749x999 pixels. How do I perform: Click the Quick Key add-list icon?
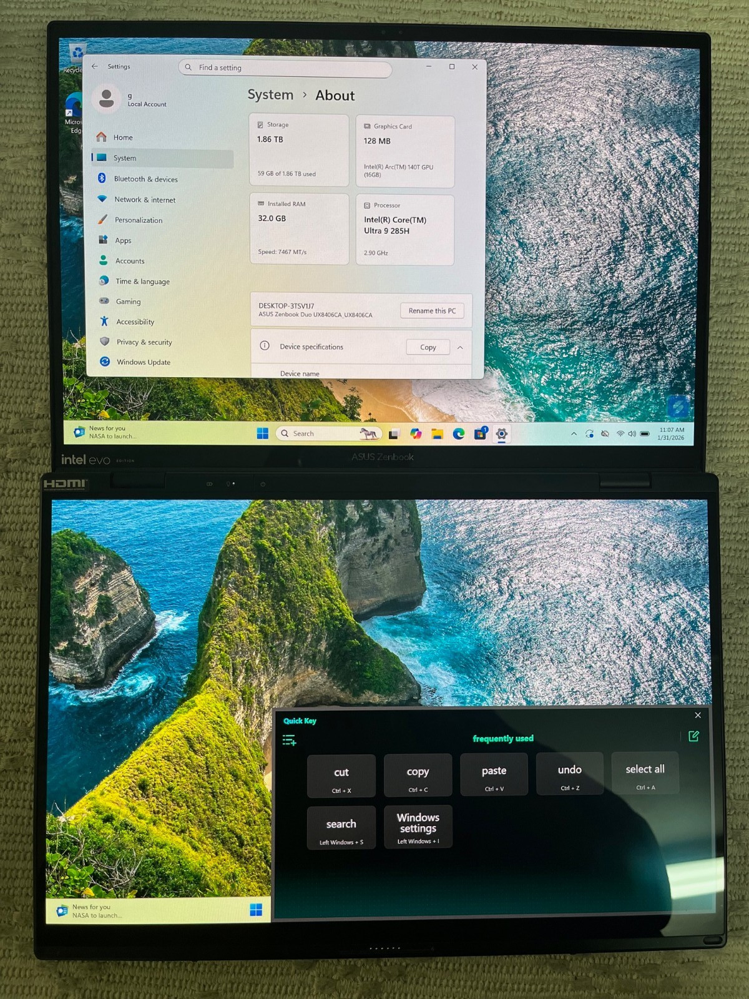(x=289, y=741)
